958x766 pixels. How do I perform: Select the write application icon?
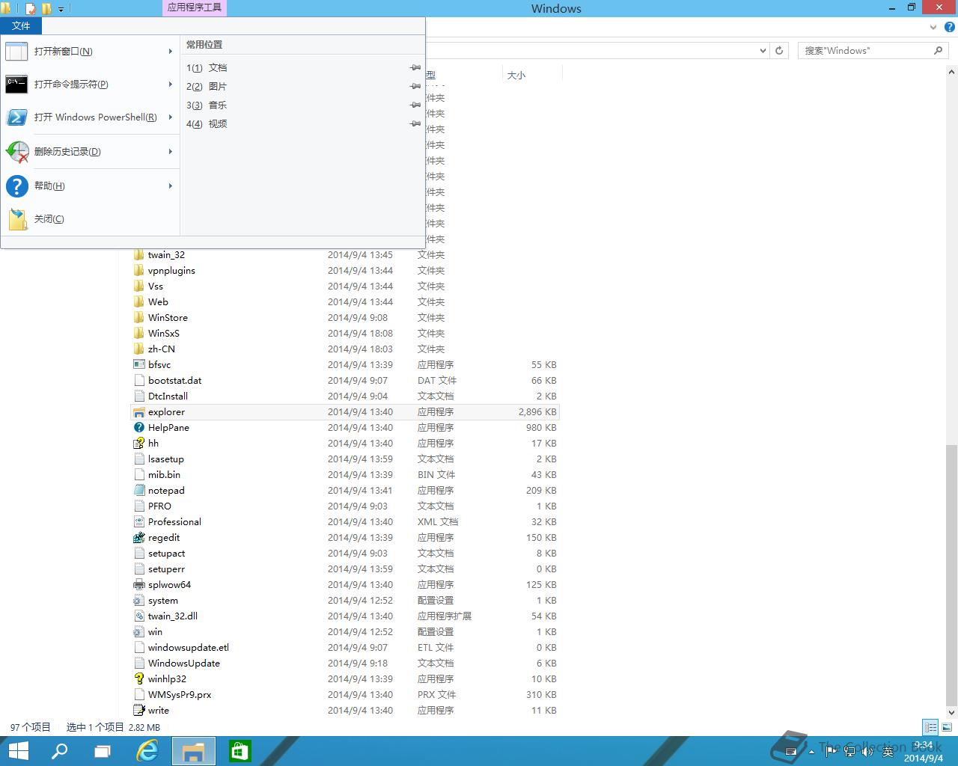point(138,711)
